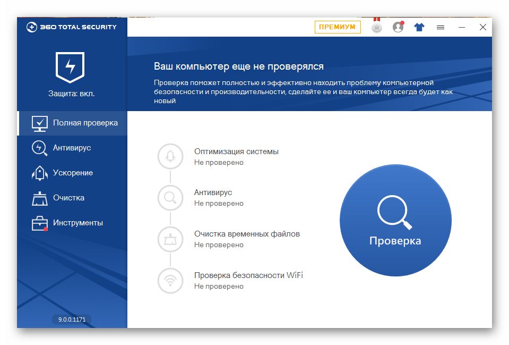Viewport: 509px width, 345px height.
Task: Click the version number 9.0.0.1171 badge
Action: (72, 319)
